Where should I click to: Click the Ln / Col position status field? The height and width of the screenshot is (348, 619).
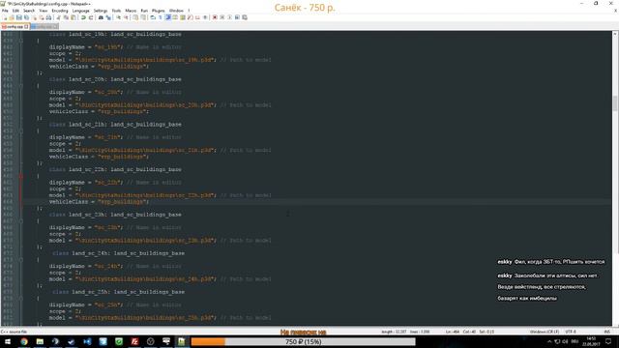[470, 332]
